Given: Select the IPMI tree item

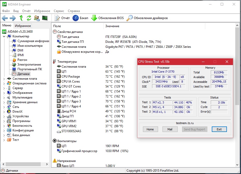Looking at the screenshot, I should coord(18,55).
